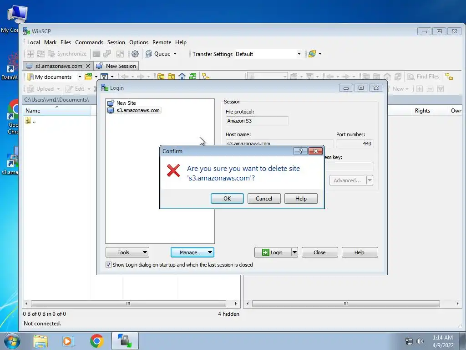The width and height of the screenshot is (466, 350).
Task: Open the Mark menu
Action: (x=50, y=42)
